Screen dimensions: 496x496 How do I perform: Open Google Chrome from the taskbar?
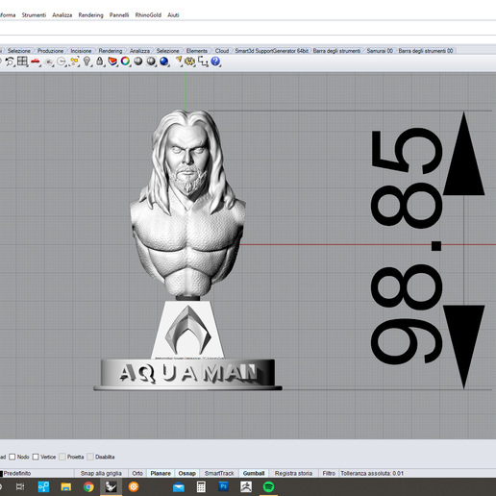88,487
